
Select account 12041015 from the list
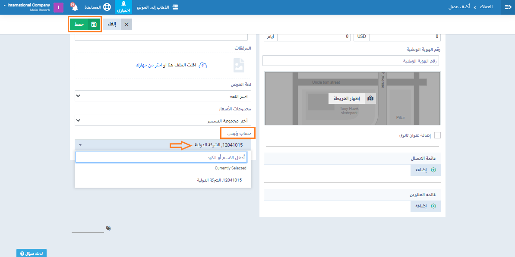[219, 180]
